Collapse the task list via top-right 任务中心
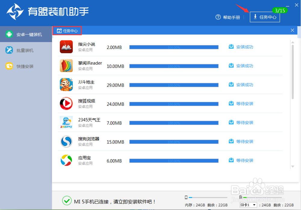The image size is (301, 210). pyautogui.click(x=265, y=17)
